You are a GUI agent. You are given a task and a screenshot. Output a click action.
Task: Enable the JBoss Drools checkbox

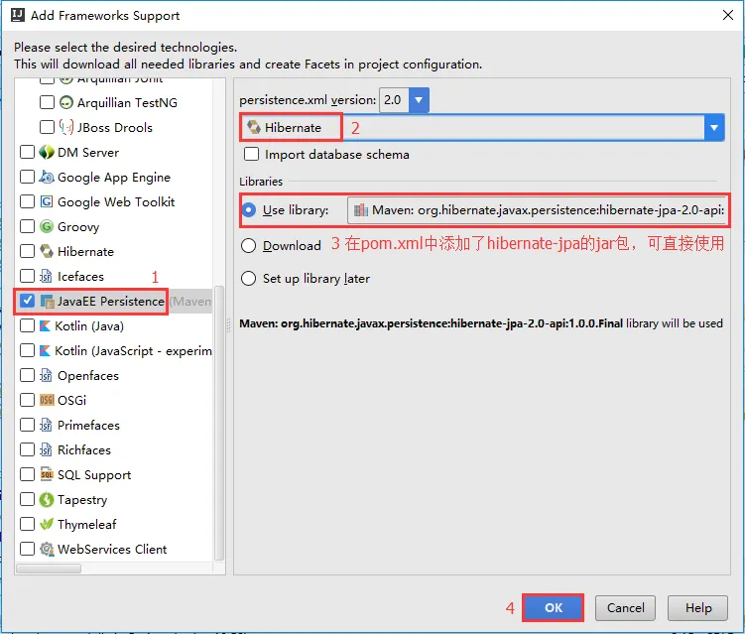point(47,127)
